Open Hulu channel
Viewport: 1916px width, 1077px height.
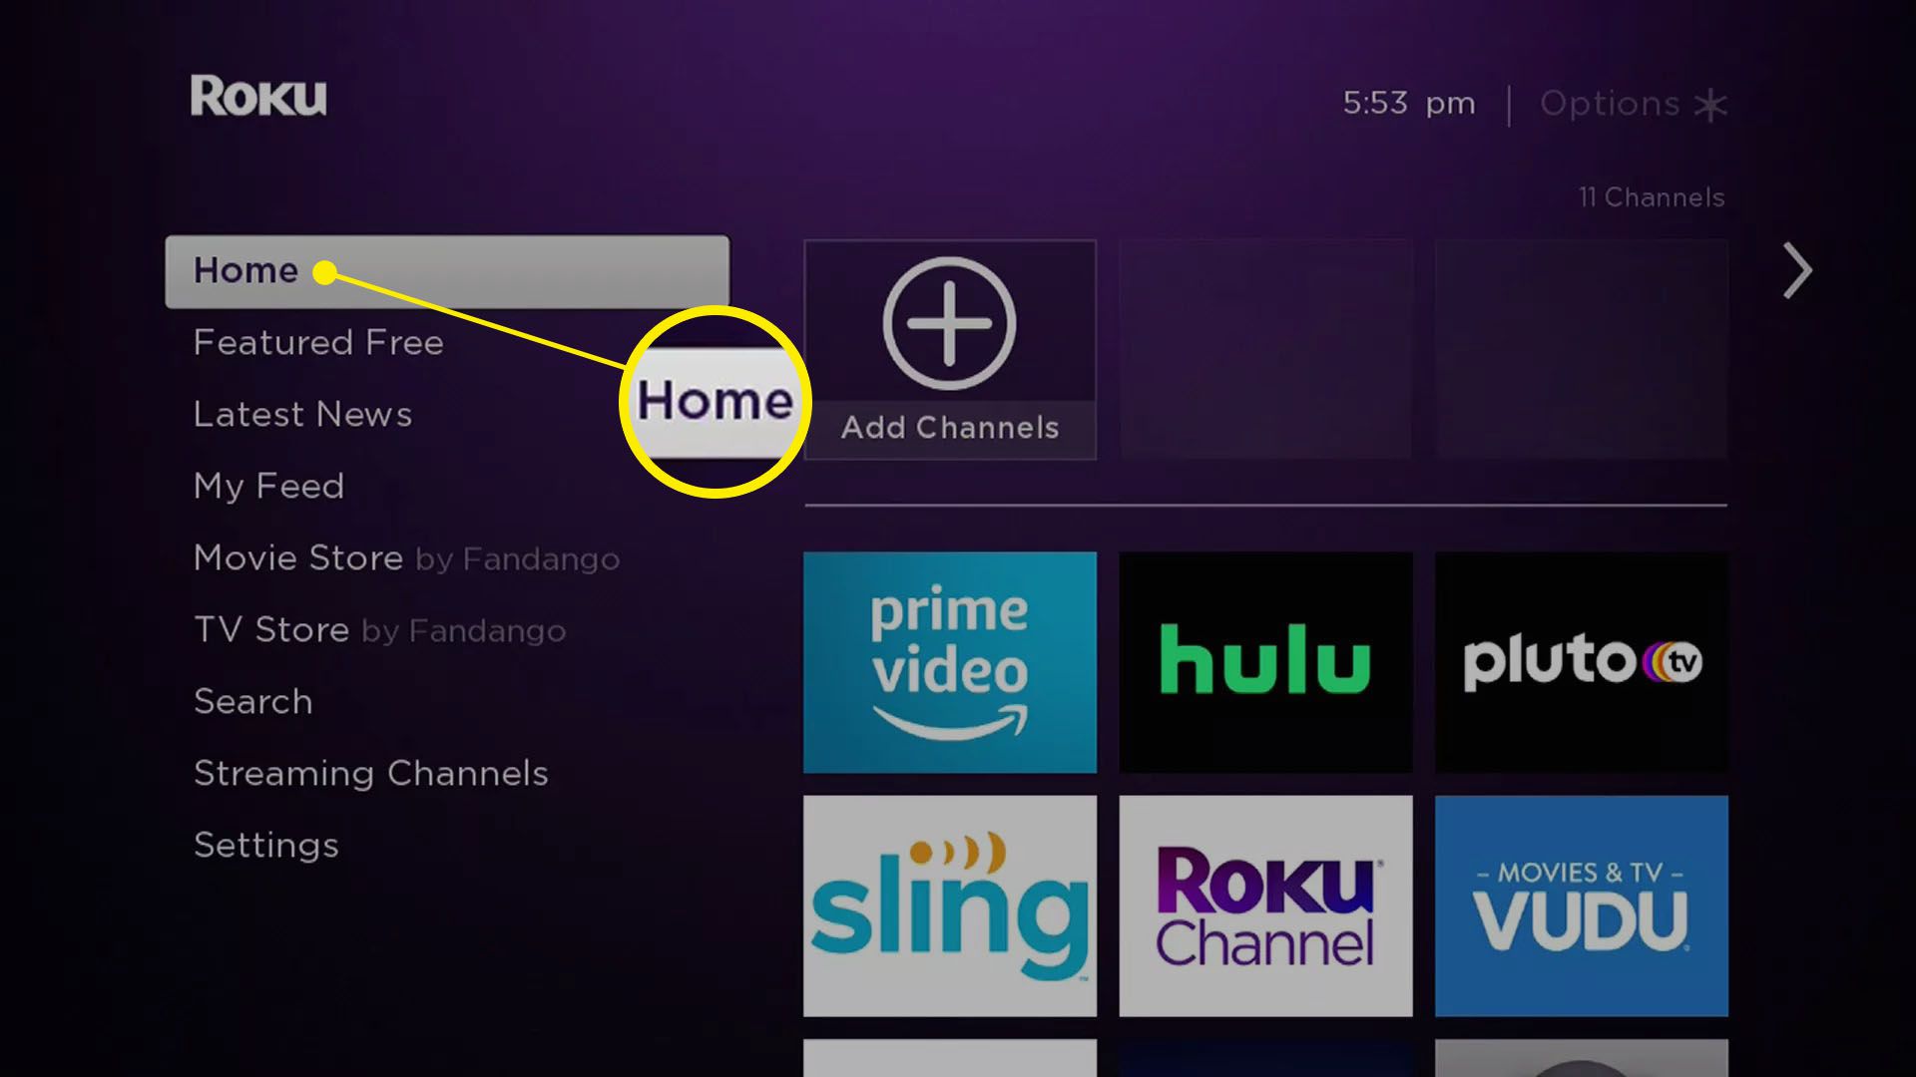point(1266,661)
